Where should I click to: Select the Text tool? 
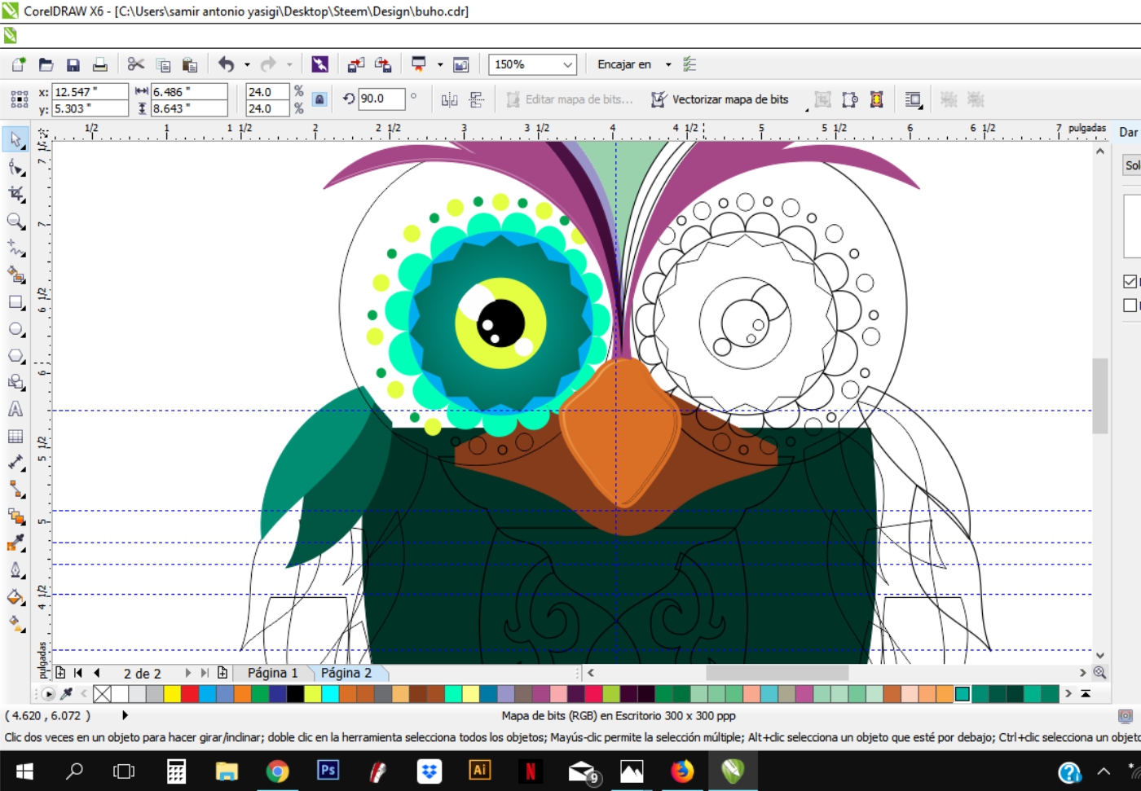[x=15, y=409]
